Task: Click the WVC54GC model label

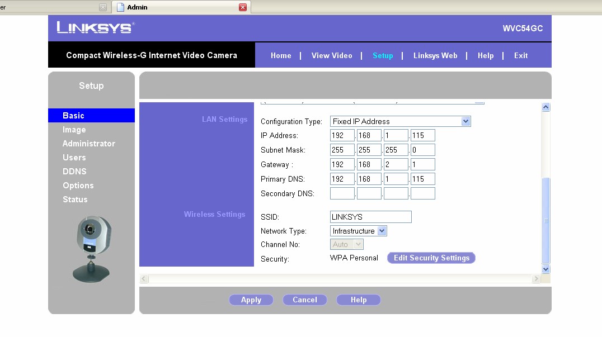Action: point(523,29)
